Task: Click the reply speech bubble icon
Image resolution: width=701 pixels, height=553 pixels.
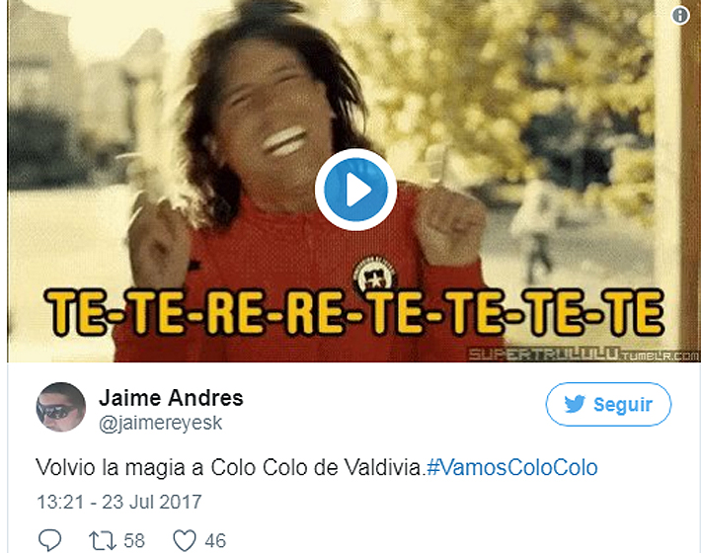Action: tap(49, 540)
